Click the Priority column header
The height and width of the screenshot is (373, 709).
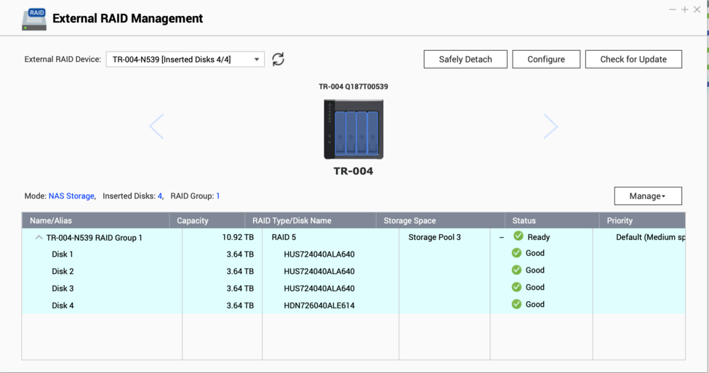643,220
